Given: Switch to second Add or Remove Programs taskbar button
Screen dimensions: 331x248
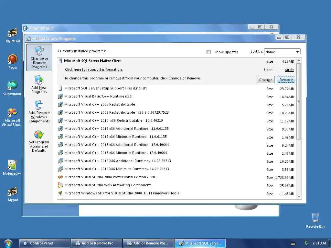Looking at the screenshot, I should click(x=148, y=243).
